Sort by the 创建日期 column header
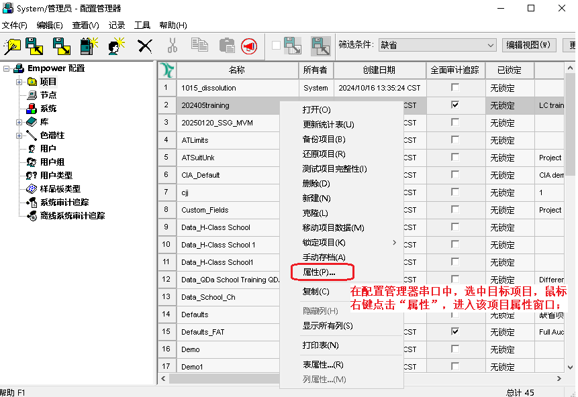Image resolution: width=578 pixels, height=397 pixels. pos(379,70)
